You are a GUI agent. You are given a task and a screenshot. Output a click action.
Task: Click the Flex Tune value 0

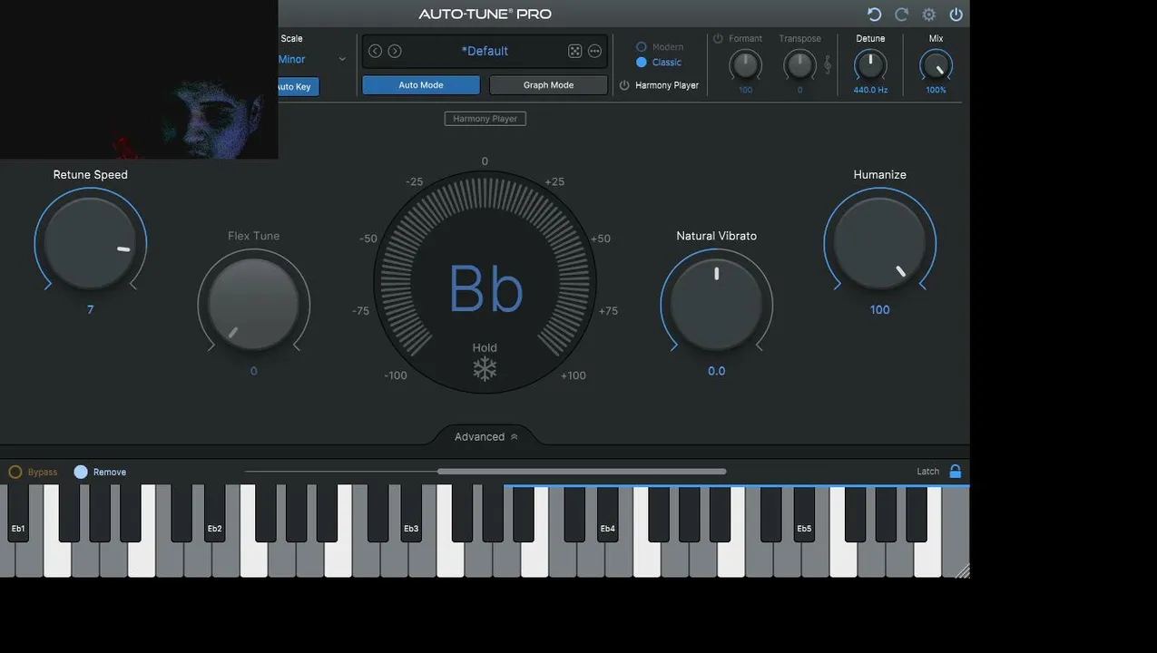[254, 371]
